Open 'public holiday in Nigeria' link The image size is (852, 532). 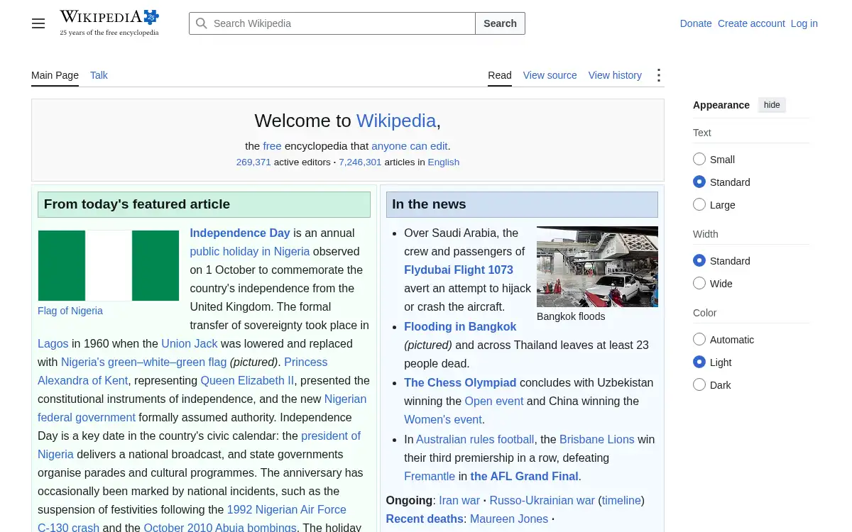250,251
